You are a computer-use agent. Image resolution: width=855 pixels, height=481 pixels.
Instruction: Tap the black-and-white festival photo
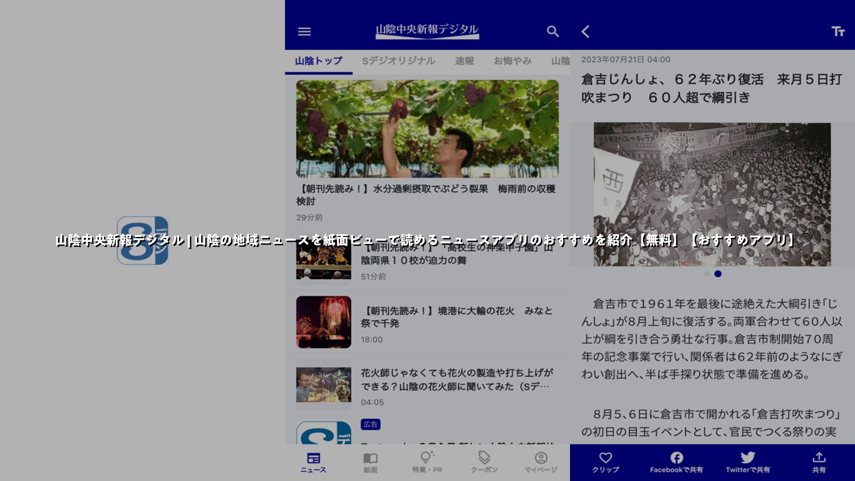click(712, 195)
